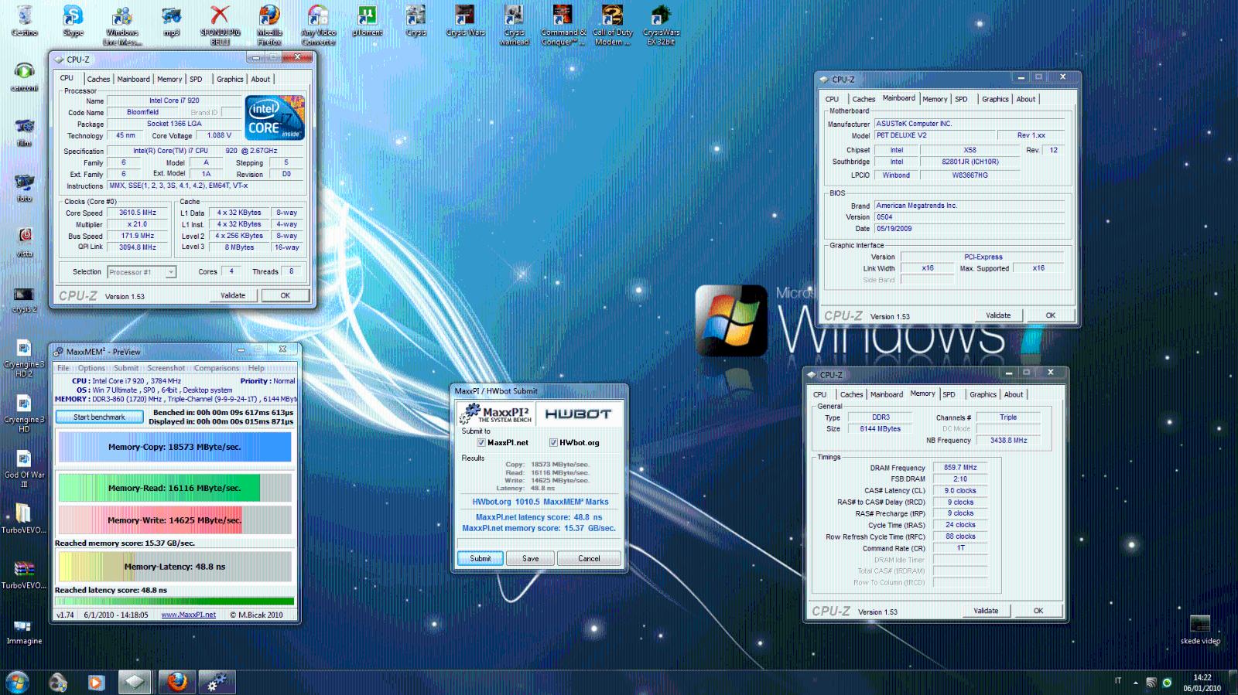
Task: Toggle the HWbot.org submit checkbox
Action: tap(553, 442)
